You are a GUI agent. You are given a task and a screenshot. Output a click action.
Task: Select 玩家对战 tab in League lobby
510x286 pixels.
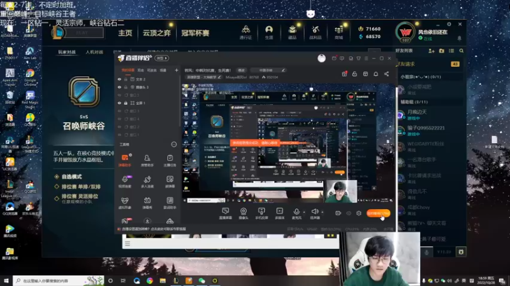[67, 52]
